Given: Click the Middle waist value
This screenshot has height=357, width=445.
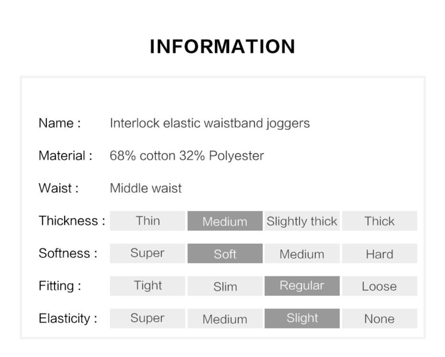Looking at the screenshot, I should pos(145,188).
